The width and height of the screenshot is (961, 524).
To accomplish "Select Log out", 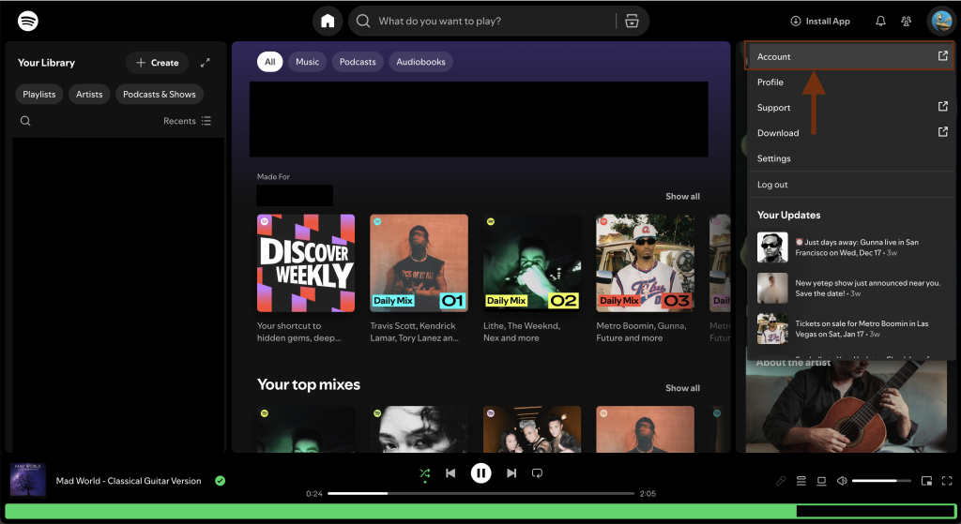I will [849, 185].
